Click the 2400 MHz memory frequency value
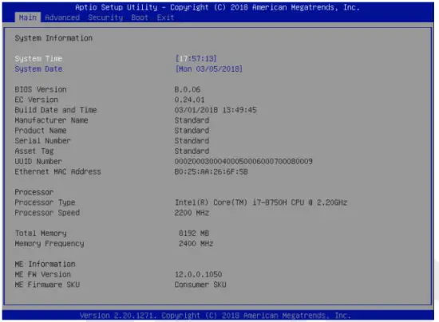Screen dimensions: 439x322 (196, 243)
